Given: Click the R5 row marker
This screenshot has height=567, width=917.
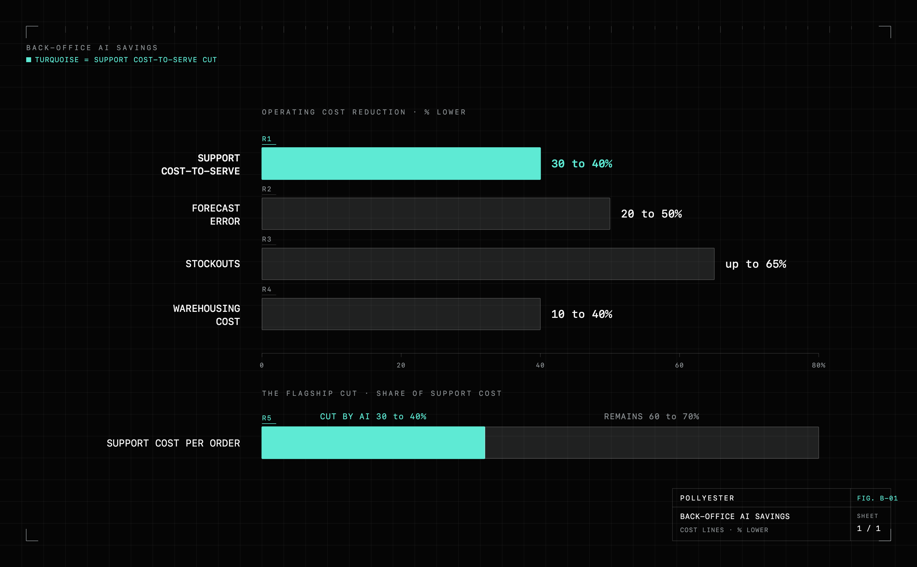Looking at the screenshot, I should [267, 418].
